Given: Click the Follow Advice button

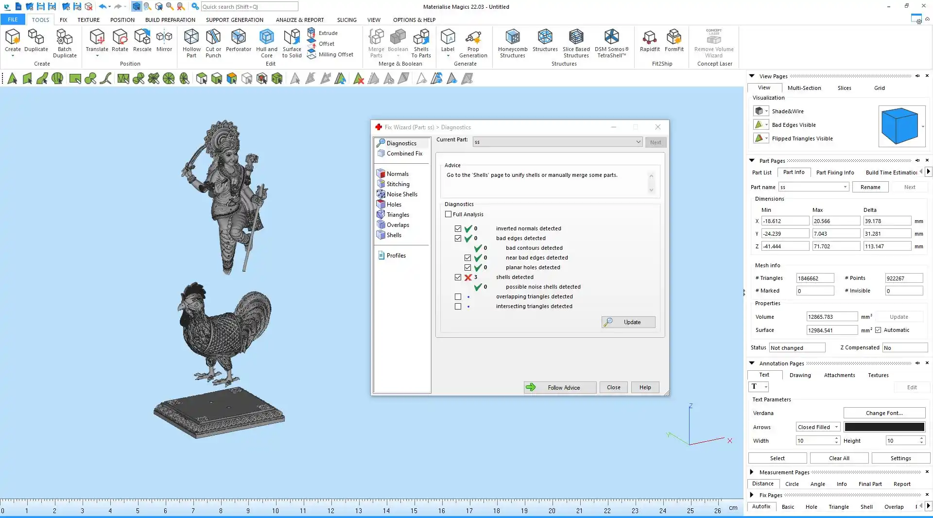Looking at the screenshot, I should tap(560, 387).
